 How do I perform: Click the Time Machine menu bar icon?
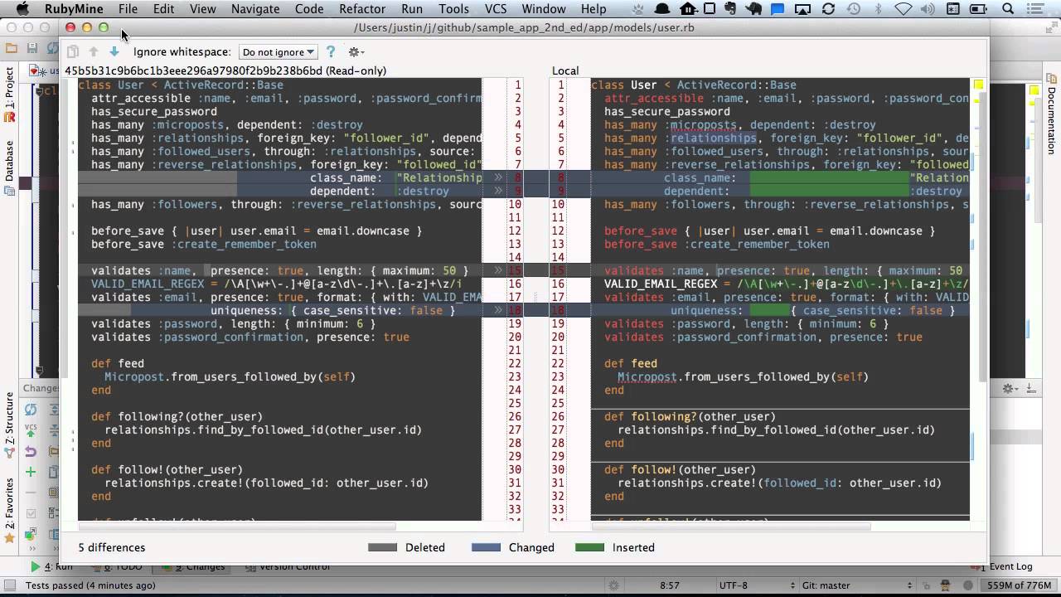(x=853, y=9)
